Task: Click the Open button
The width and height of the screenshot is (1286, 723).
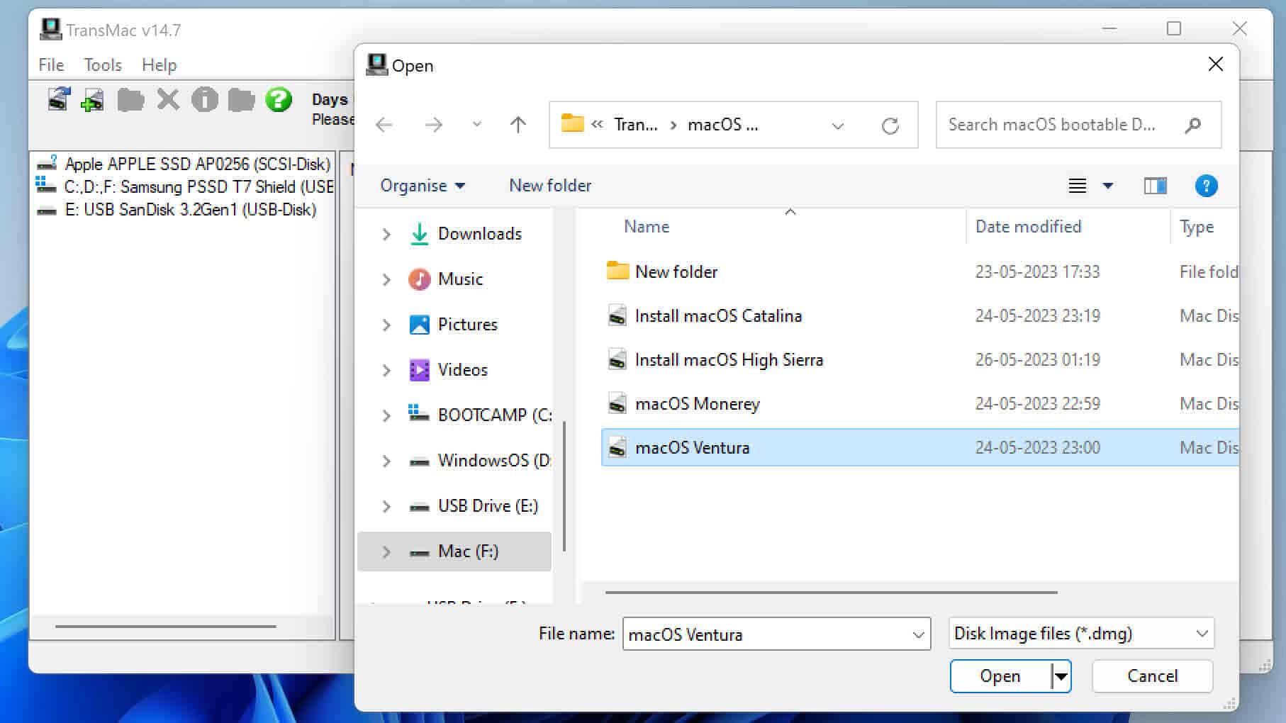Action: 1000,676
